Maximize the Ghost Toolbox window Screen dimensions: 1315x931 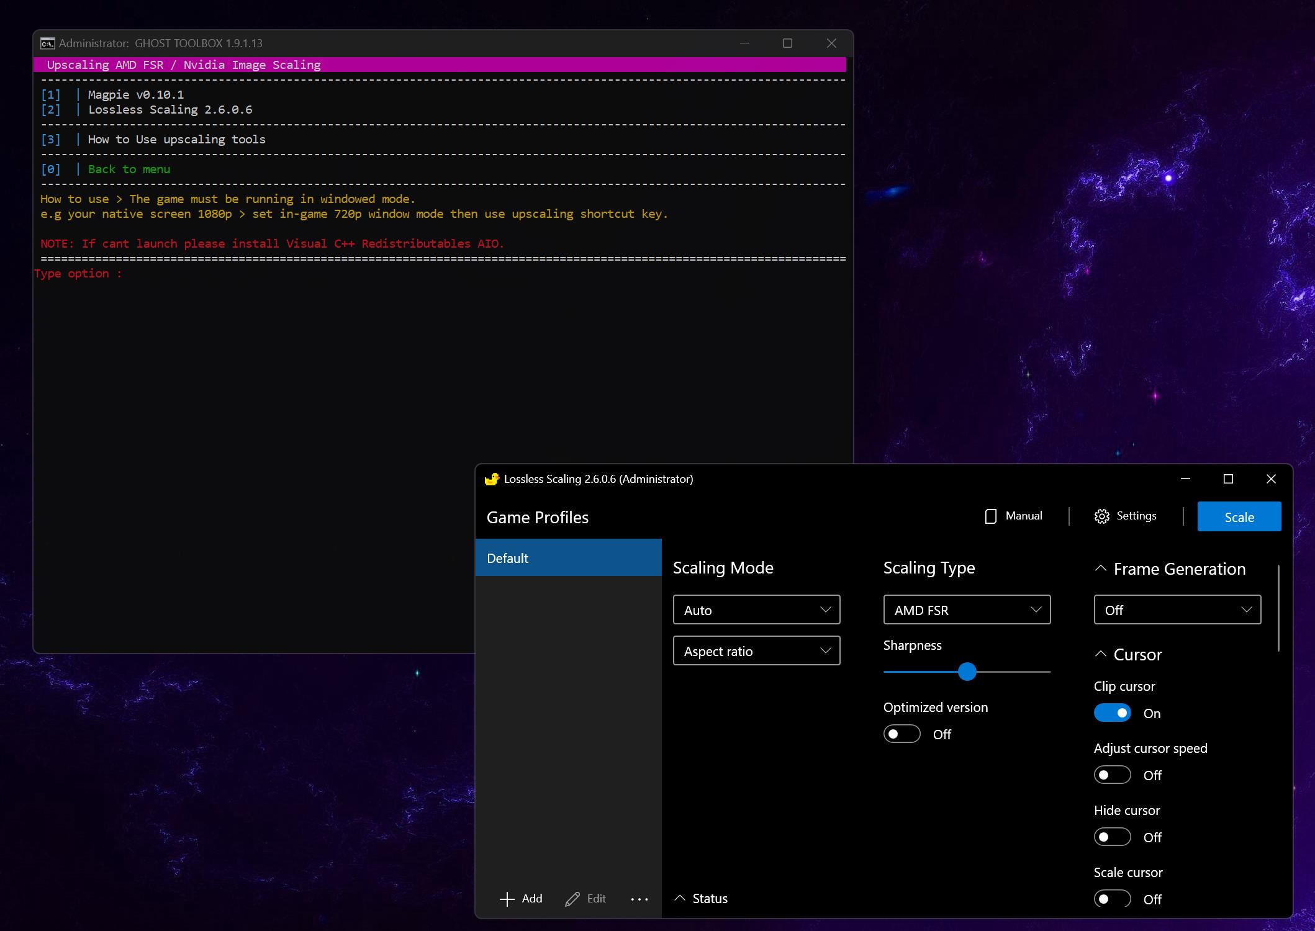[788, 43]
